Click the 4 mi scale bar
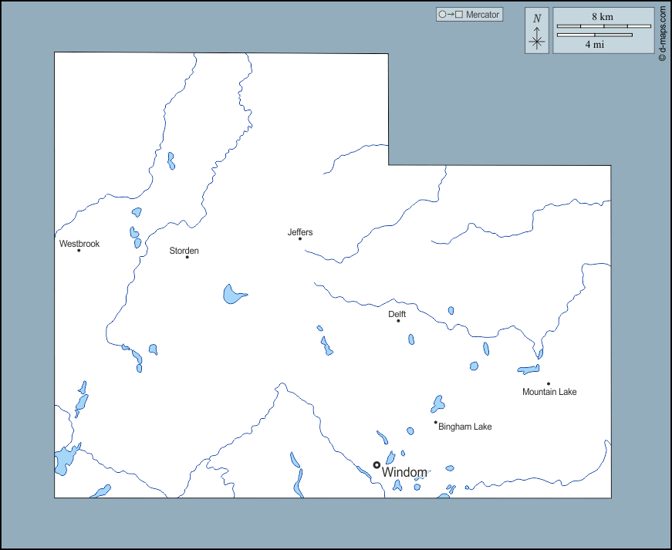This screenshot has width=672, height=550. (594, 35)
